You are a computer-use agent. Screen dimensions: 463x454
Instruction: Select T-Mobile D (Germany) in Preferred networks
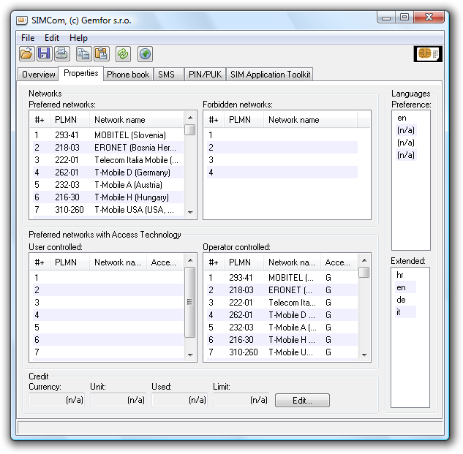point(110,173)
